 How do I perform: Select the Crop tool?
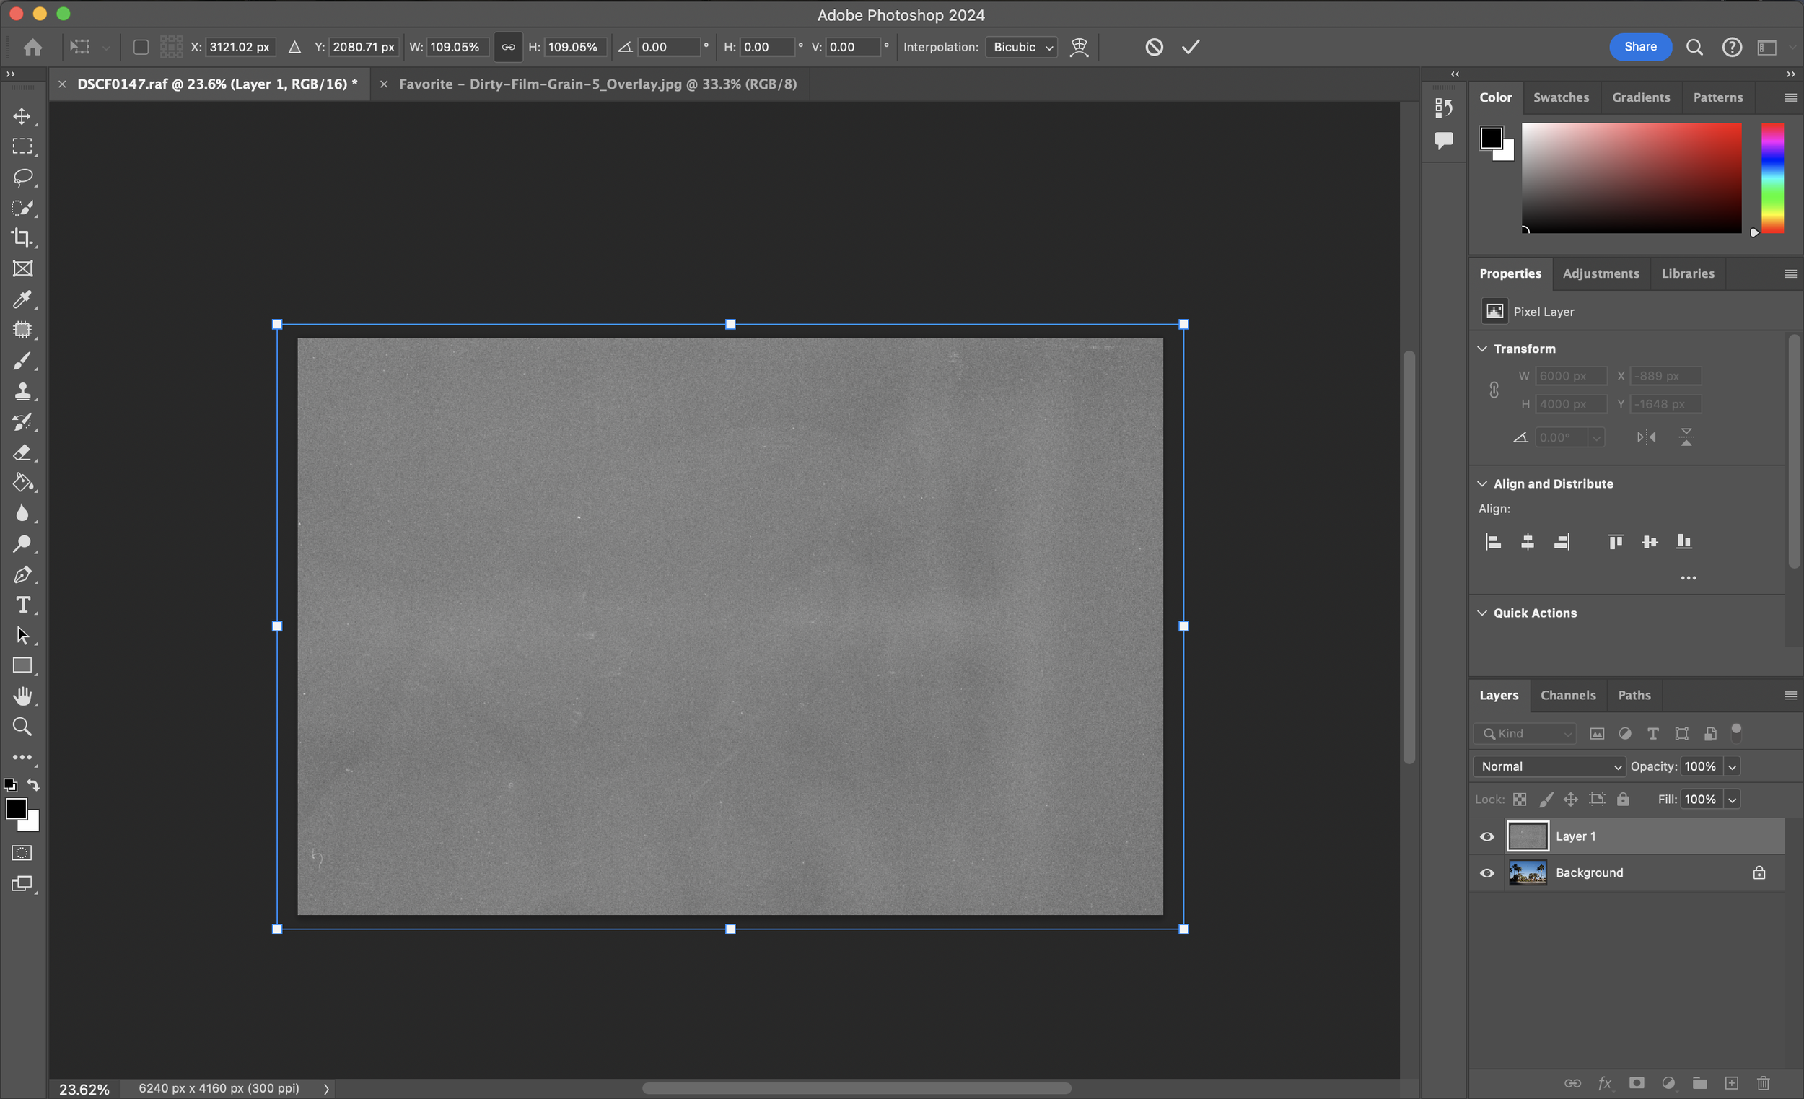tap(22, 238)
